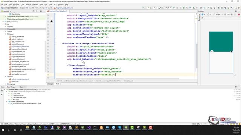Click the green Run app icon
The image size is (241, 135).
point(174,8)
